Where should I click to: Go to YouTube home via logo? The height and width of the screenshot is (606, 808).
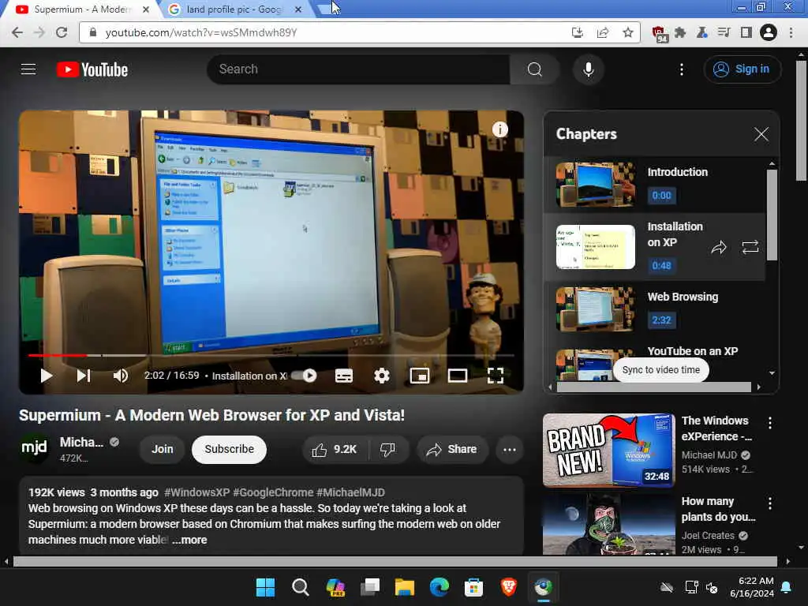(92, 69)
